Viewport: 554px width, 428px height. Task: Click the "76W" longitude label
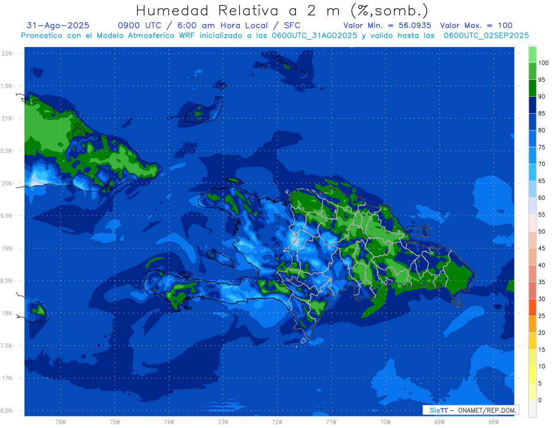pyautogui.click(x=60, y=422)
